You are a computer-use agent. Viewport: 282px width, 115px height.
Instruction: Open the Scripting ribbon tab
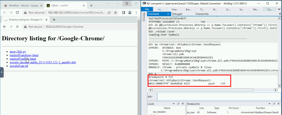pyautogui.click(x=228, y=9)
